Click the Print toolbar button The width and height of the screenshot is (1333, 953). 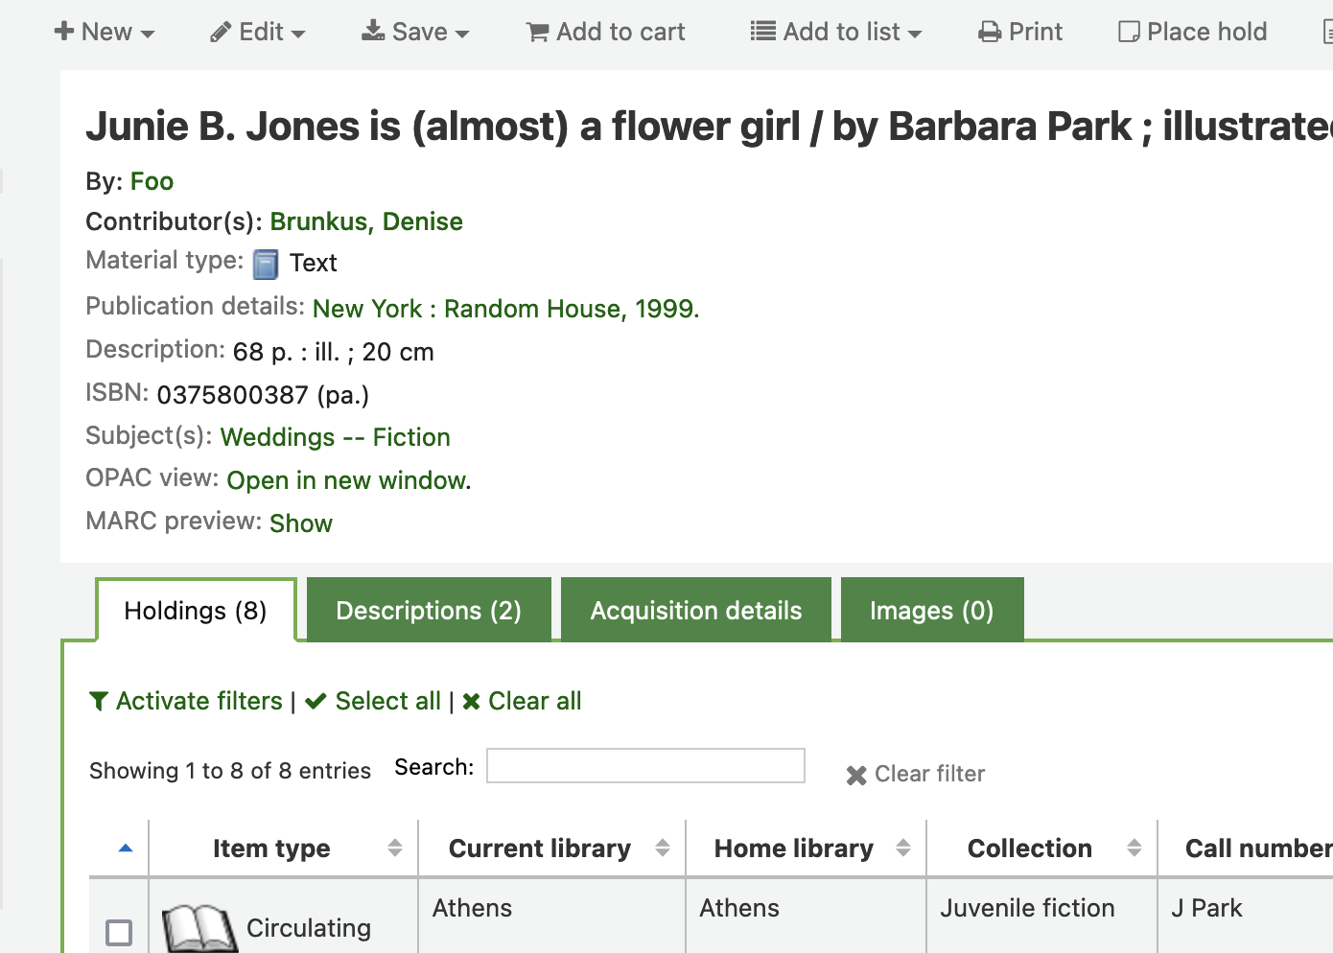coord(1020,33)
